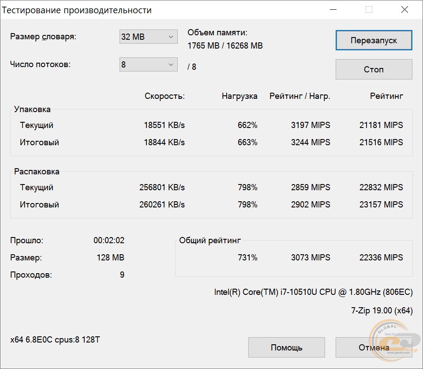Image resolution: width=423 pixels, height=369 pixels.
Task: Click the Стоп button
Action: click(374, 69)
